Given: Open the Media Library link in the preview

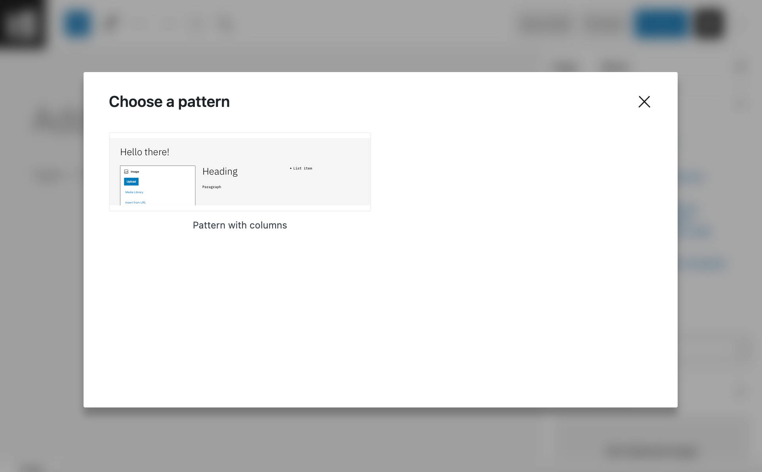Looking at the screenshot, I should (x=134, y=192).
